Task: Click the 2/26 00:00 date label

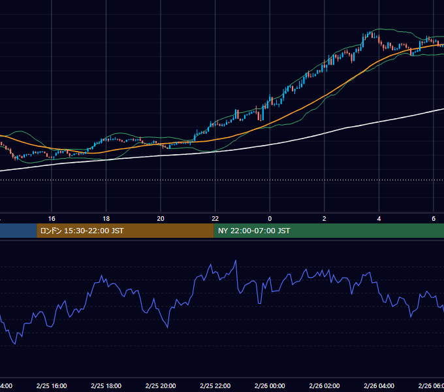Action: click(x=270, y=385)
